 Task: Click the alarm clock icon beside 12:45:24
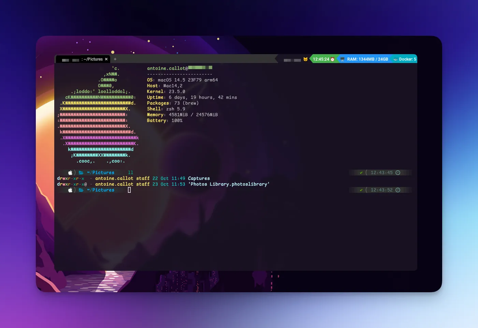[x=333, y=59]
